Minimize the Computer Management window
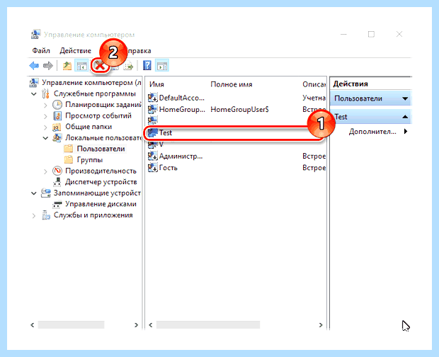Screen dimensions: 439x357 tap(343, 34)
